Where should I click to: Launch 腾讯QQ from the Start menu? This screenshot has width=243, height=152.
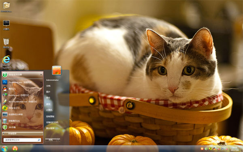(x=22, y=89)
